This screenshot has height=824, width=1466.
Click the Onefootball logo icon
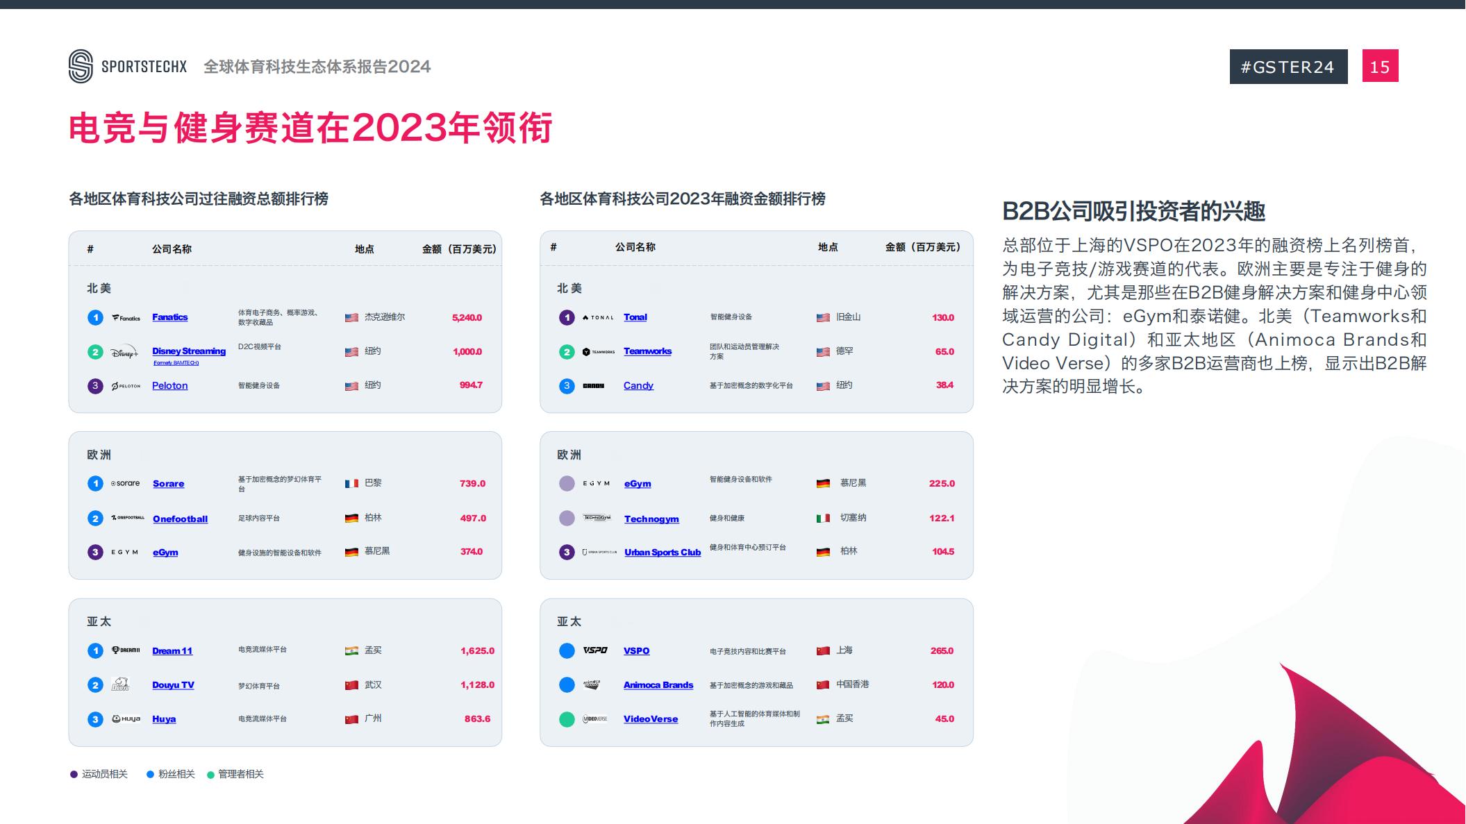click(128, 518)
